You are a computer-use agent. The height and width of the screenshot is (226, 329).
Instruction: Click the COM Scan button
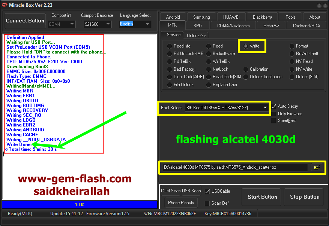point(171,191)
